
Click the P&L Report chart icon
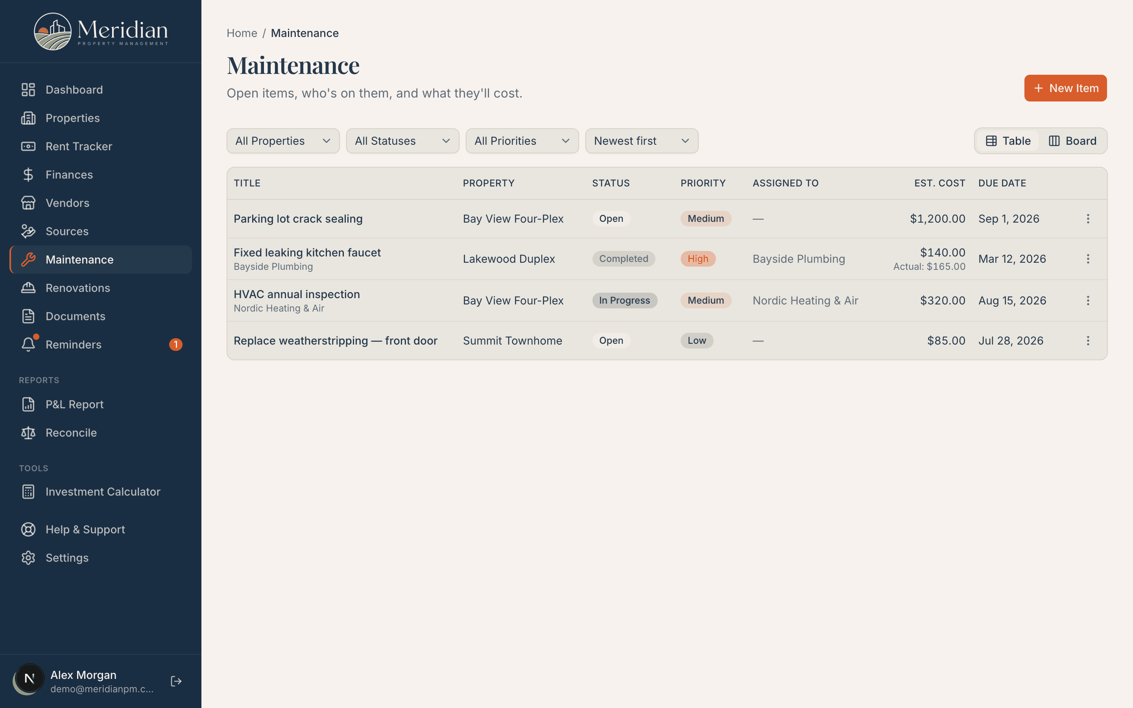click(28, 404)
